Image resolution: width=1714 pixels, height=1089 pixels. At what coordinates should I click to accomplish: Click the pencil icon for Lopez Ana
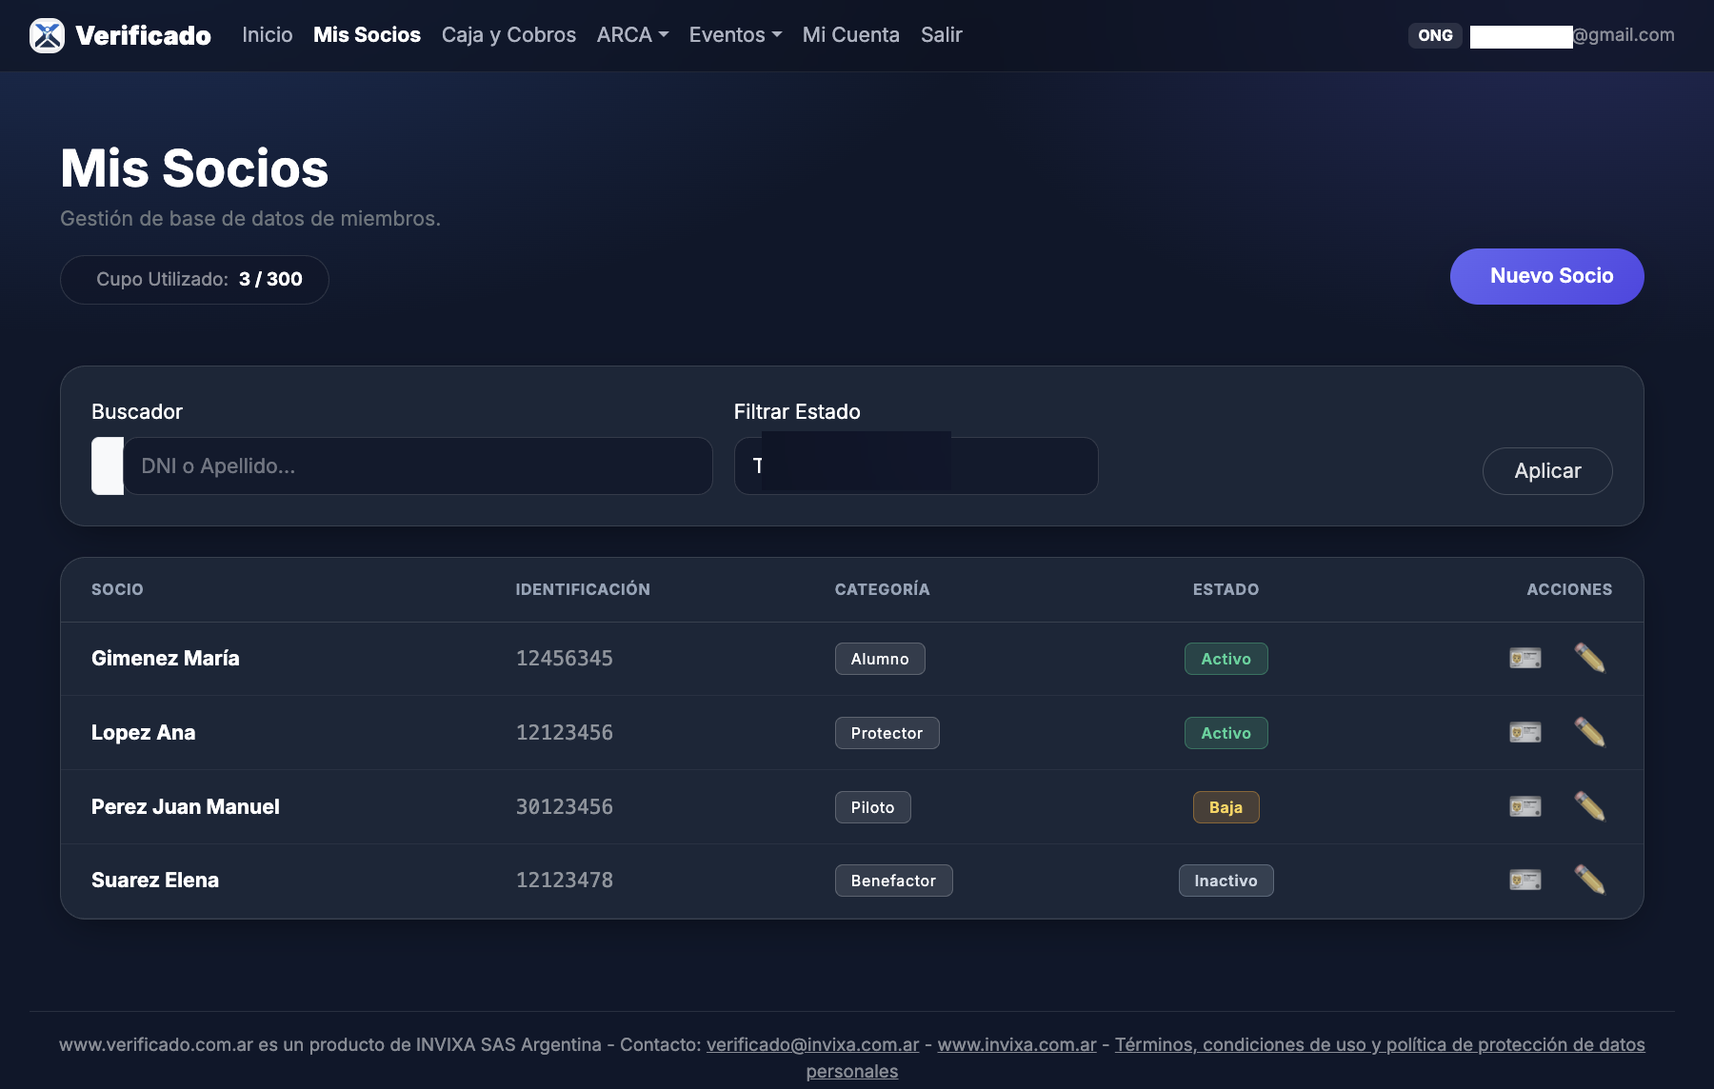[x=1589, y=732]
